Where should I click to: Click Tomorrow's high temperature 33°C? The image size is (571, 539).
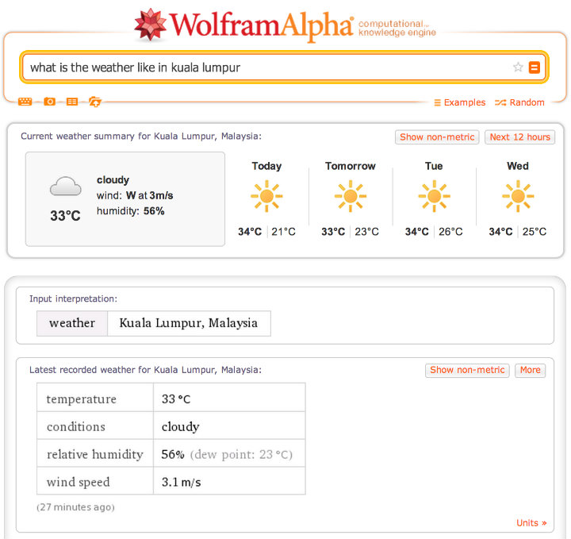click(333, 232)
